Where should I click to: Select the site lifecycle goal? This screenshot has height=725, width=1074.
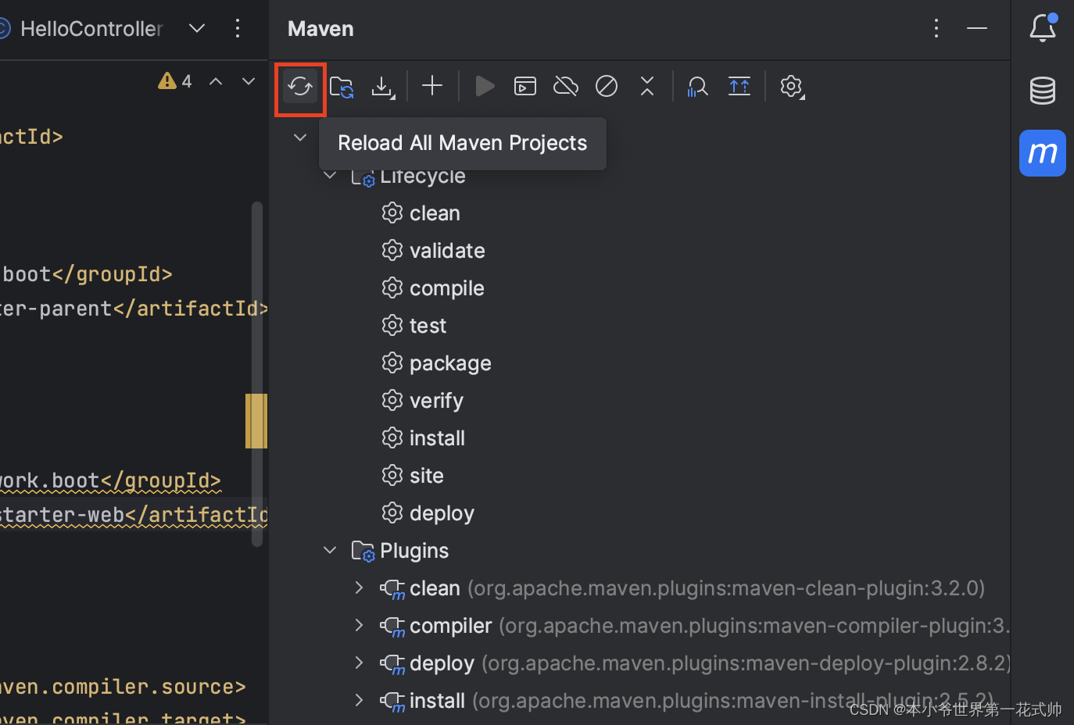tap(412, 476)
